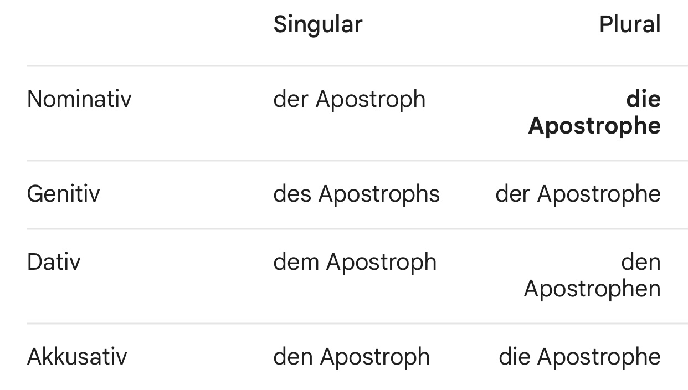Select the 'dem Apostroph' cell

[355, 262]
